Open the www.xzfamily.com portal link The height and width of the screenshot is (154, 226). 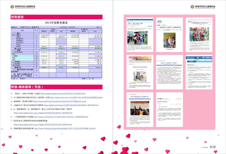(x=60, y=101)
